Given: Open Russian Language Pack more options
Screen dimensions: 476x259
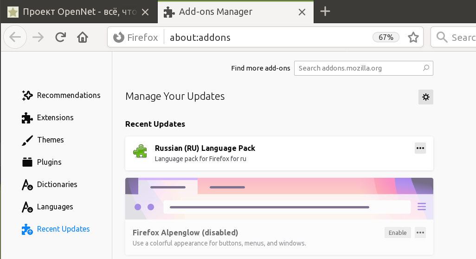Looking at the screenshot, I should (x=420, y=148).
